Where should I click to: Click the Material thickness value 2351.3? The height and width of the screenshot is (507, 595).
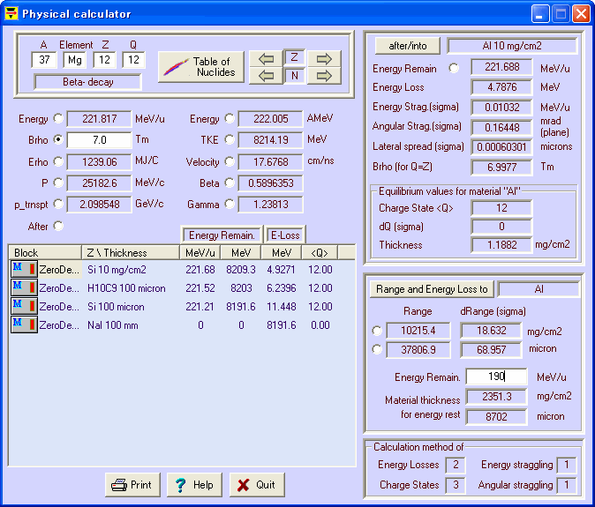pyautogui.click(x=496, y=397)
